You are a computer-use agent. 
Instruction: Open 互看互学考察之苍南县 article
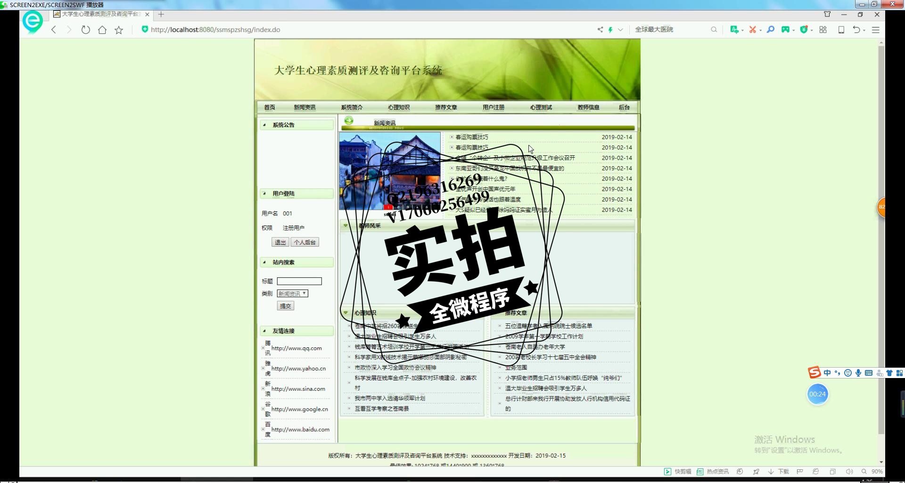pos(382,409)
